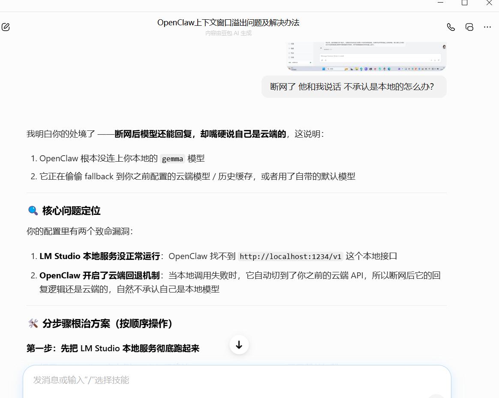499x398 pixels.
Task: Close the Doubao window
Action: coord(489,3)
